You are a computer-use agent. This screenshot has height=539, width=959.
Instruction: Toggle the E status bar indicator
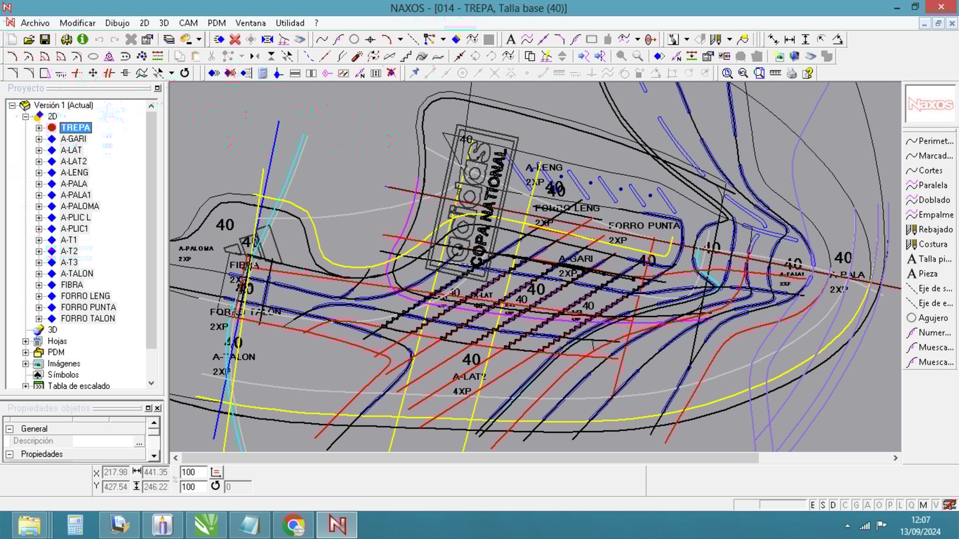pyautogui.click(x=813, y=505)
